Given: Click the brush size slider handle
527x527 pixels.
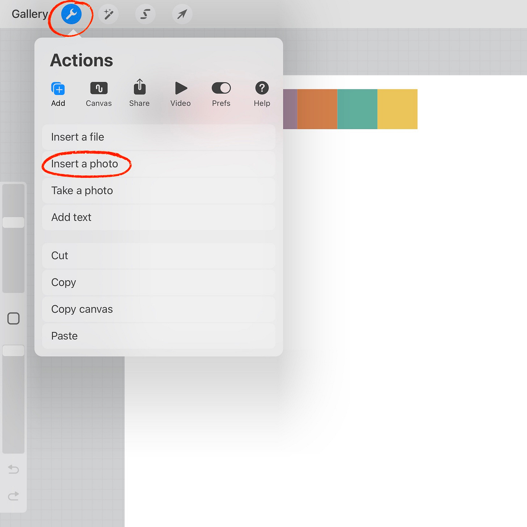Looking at the screenshot, I should tap(13, 223).
